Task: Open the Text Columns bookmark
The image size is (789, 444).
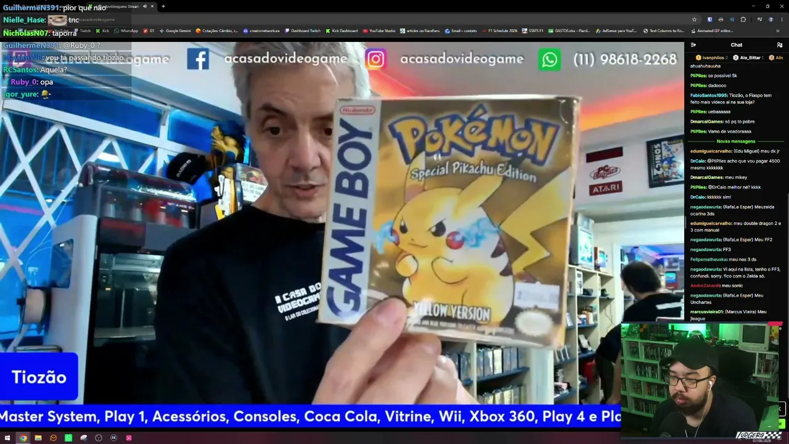Action: click(664, 31)
